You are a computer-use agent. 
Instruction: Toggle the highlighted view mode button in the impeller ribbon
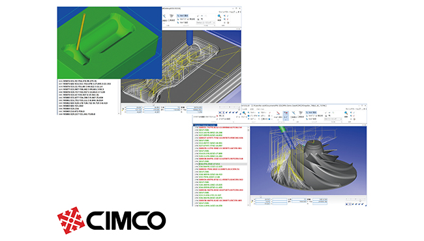pyautogui.click(x=286, y=115)
